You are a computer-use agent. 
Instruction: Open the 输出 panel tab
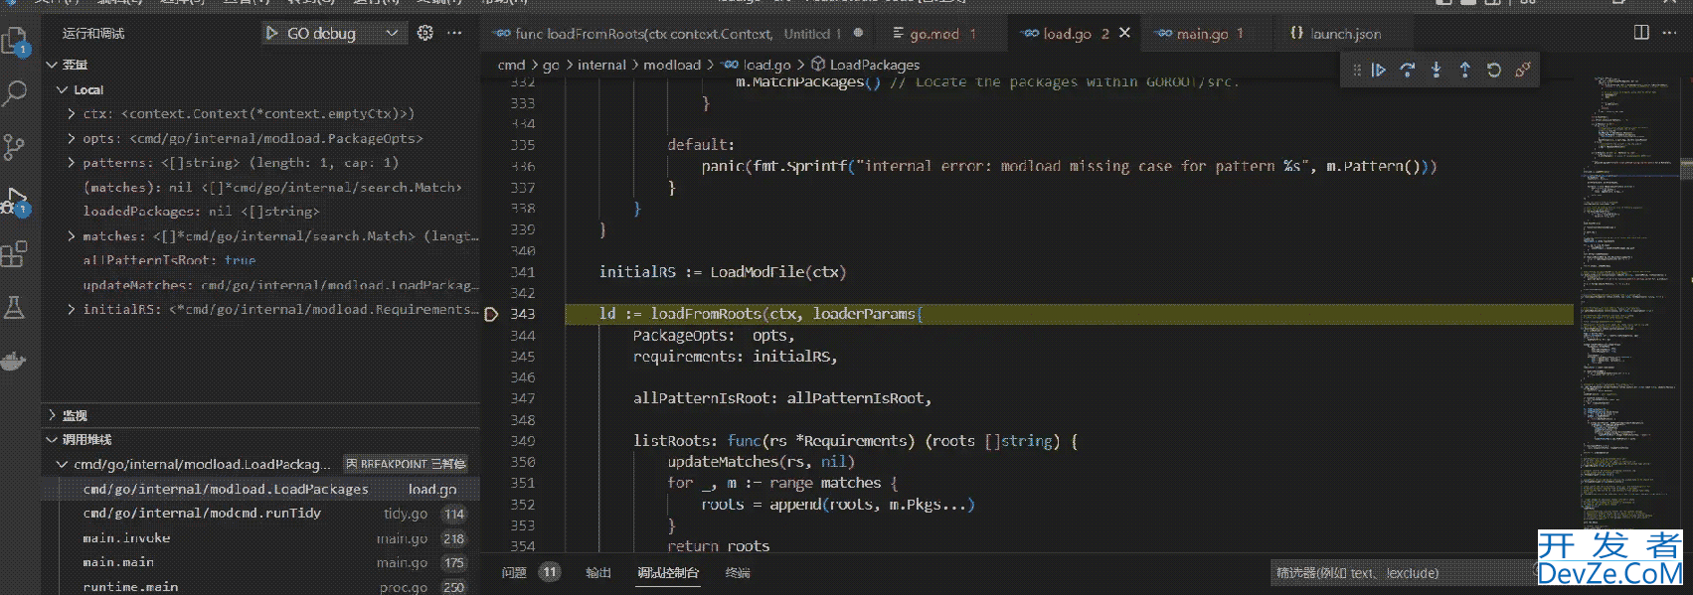pos(598,572)
